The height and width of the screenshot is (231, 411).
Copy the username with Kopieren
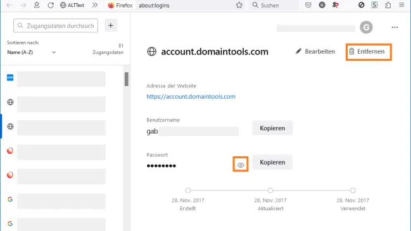coord(272,128)
